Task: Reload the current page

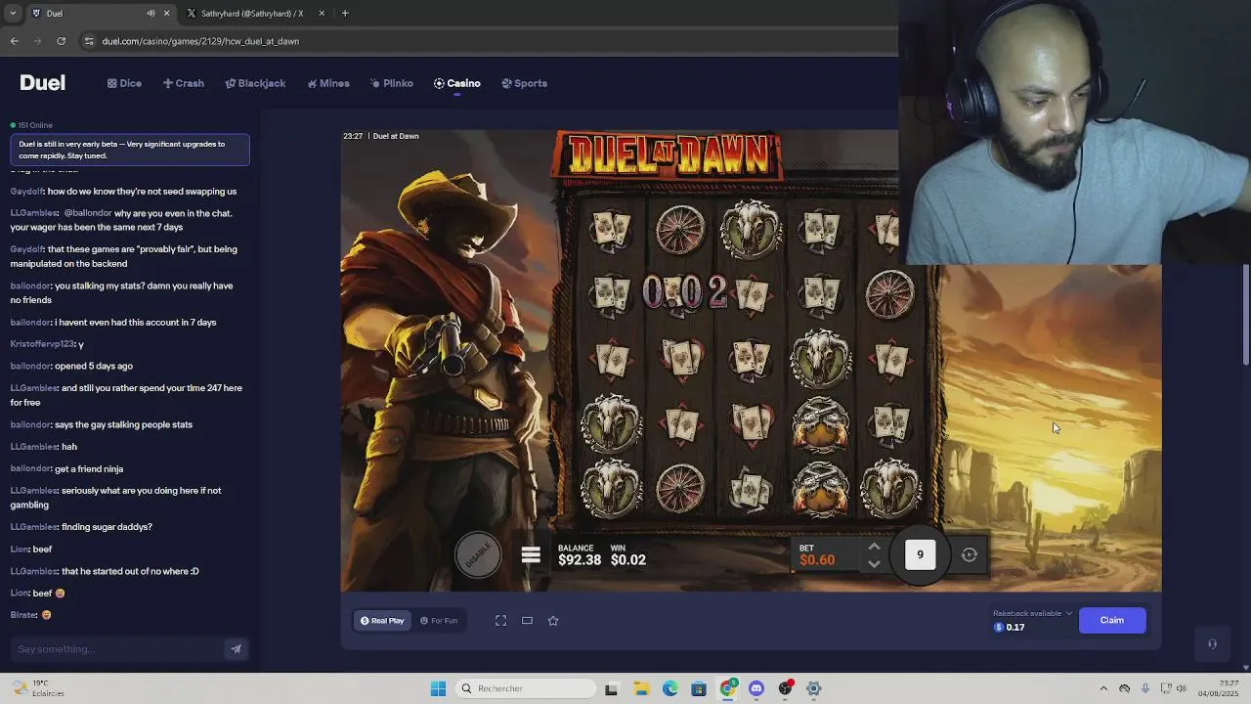Action: point(61,41)
